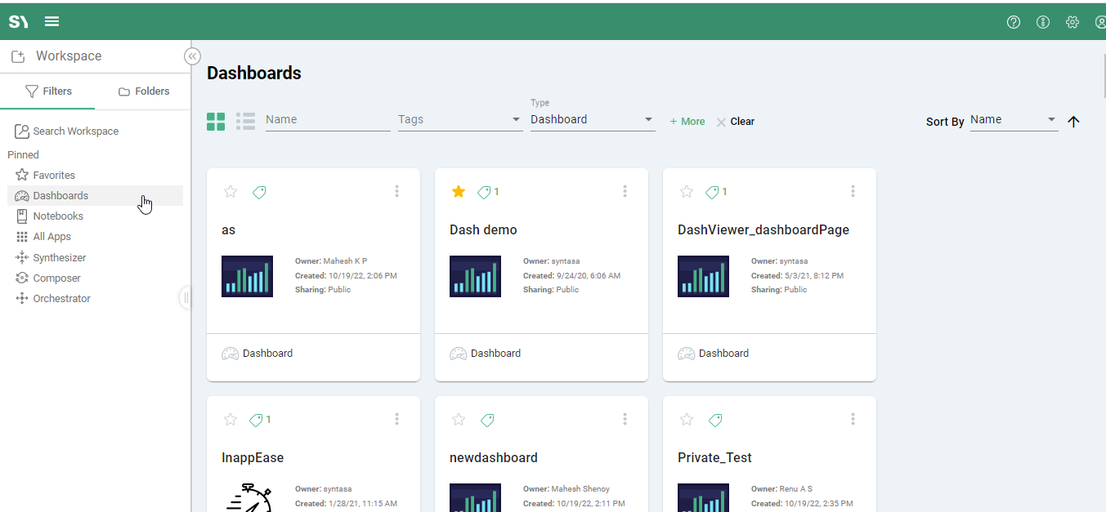Favorite the 'as' dashboard with star

[231, 192]
